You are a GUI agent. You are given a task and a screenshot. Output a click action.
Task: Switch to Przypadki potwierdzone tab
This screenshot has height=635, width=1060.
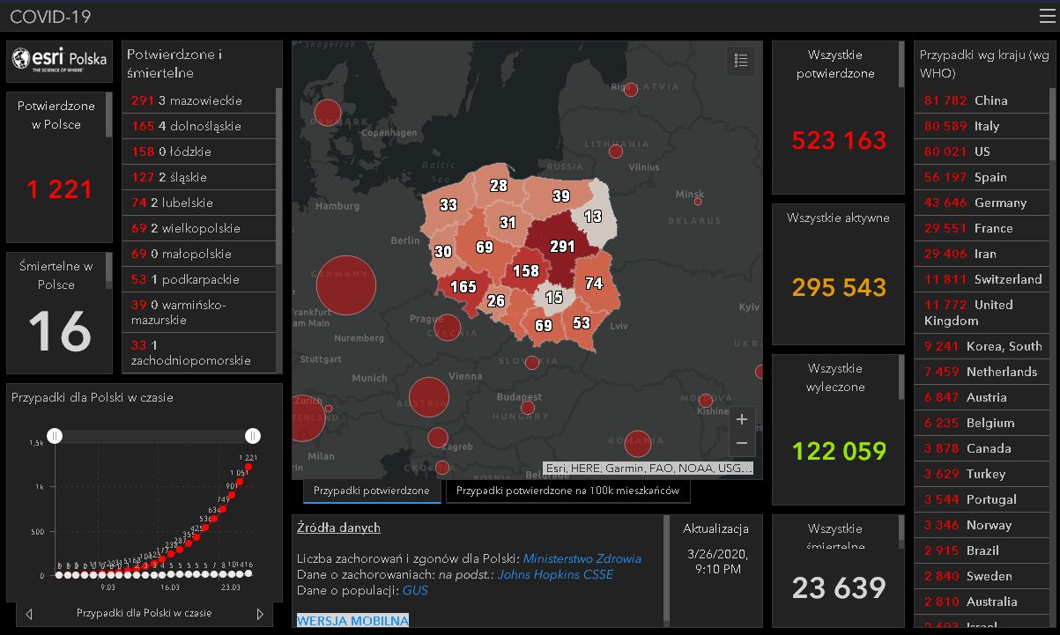coord(372,491)
